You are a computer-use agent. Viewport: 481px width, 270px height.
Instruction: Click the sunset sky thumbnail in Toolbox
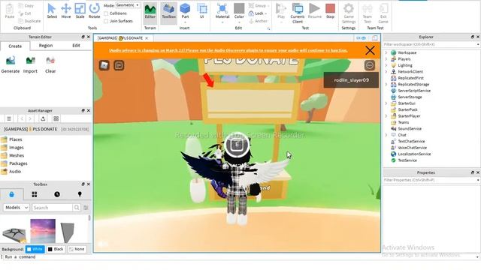click(x=43, y=231)
